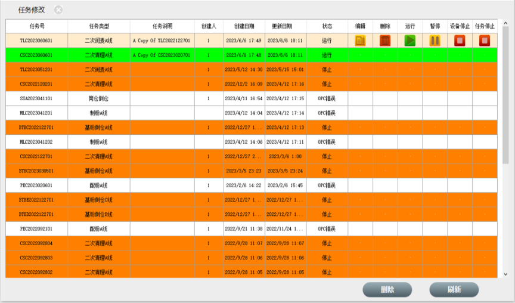The height and width of the screenshot is (303, 515).
Task: Pause task TLC2023060601 with the pause icon
Action: pos(435,41)
